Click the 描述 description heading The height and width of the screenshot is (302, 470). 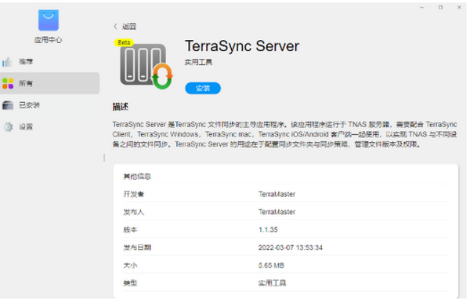(x=121, y=107)
